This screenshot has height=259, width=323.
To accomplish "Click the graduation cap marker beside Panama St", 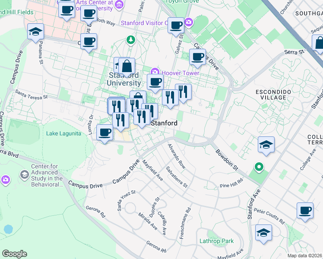I will [36, 32].
